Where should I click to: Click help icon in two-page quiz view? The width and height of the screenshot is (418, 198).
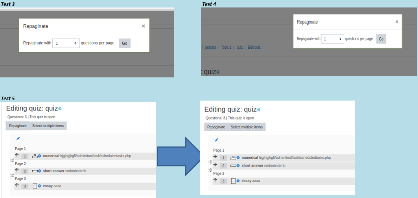(259, 110)
